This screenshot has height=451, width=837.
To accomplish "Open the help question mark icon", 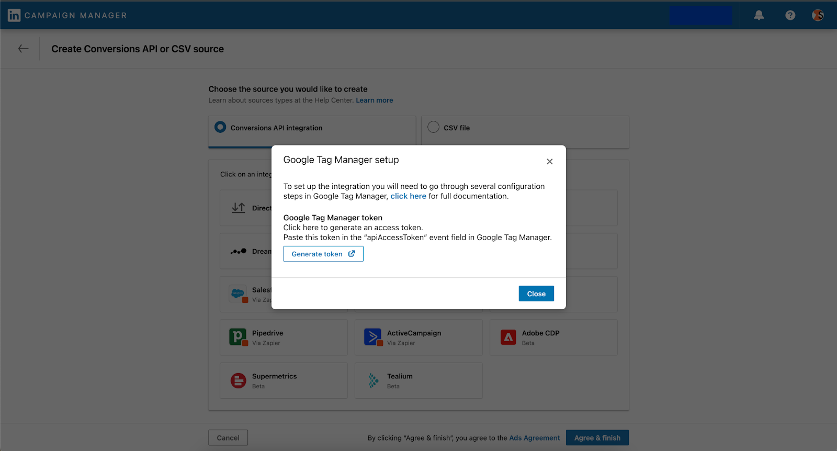I will [790, 15].
